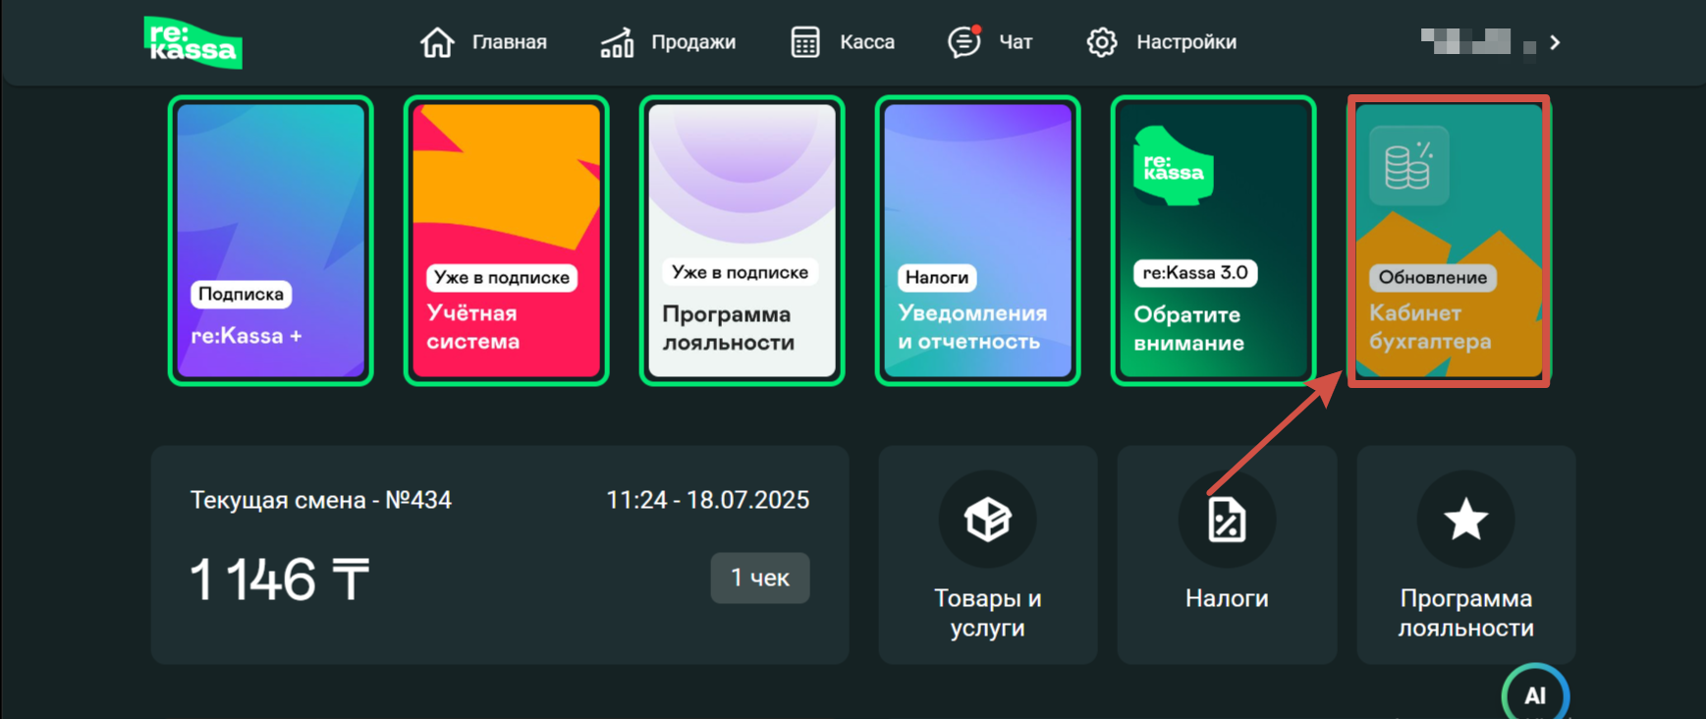The image size is (1706, 719).
Task: Open the Продажи menu item
Action: 693,42
